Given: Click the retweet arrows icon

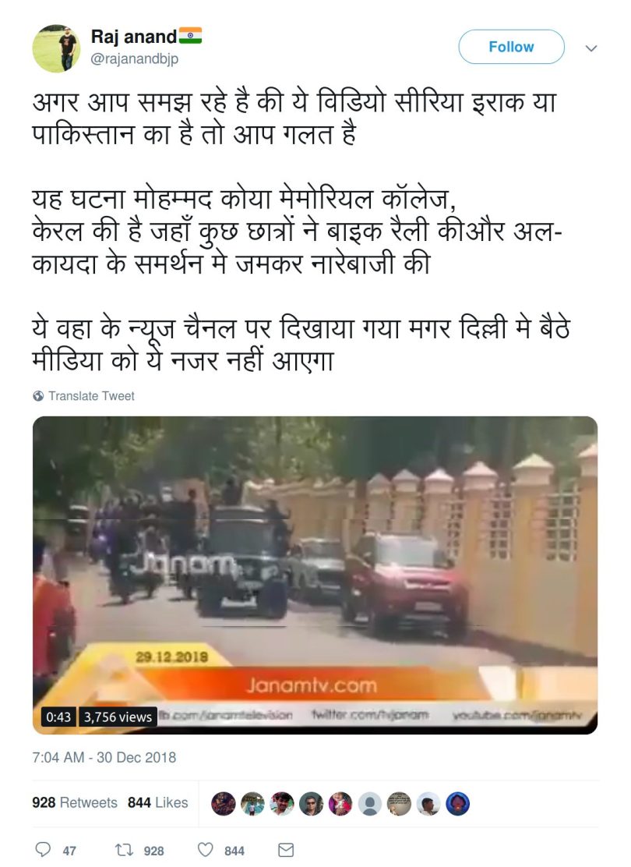Looking at the screenshot, I should pyautogui.click(x=124, y=849).
